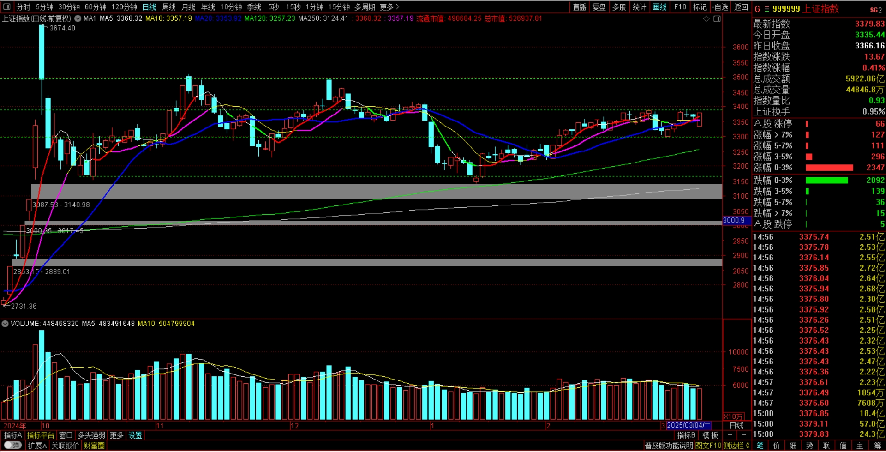Open 普及版功能说明 link
886x452 pixels.
[669, 446]
